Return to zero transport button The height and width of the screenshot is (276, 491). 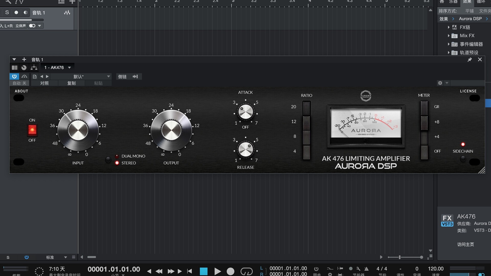[x=189, y=271]
